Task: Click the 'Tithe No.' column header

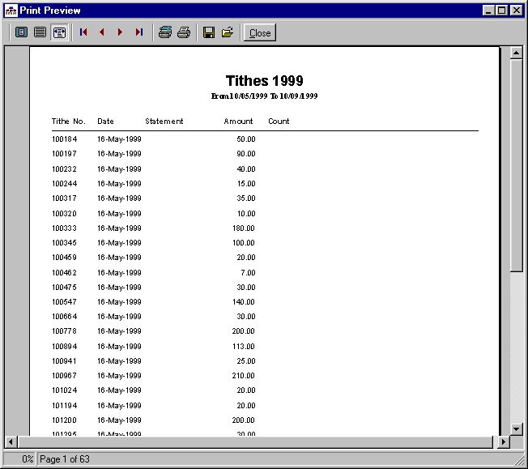Action: click(68, 122)
